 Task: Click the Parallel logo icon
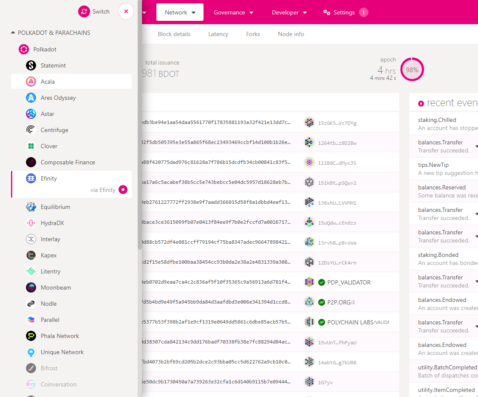[x=31, y=320]
